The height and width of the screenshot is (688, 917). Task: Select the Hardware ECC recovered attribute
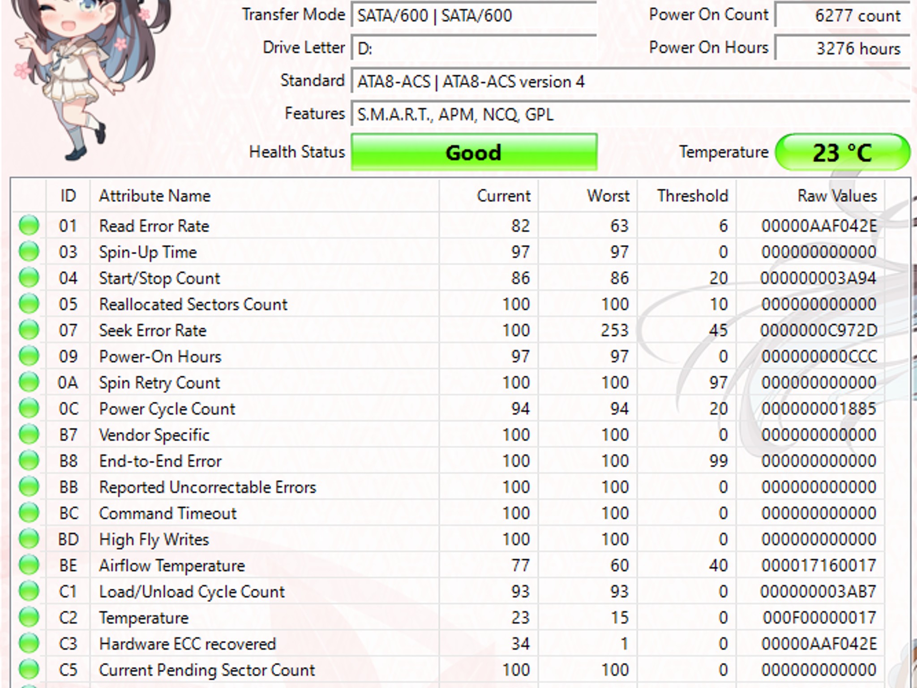pos(188,644)
